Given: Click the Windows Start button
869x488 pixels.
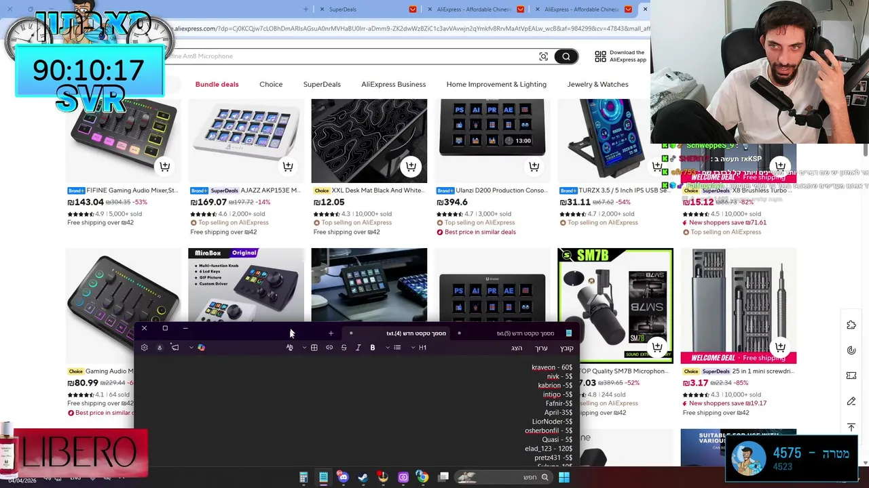Looking at the screenshot, I should 563,477.
